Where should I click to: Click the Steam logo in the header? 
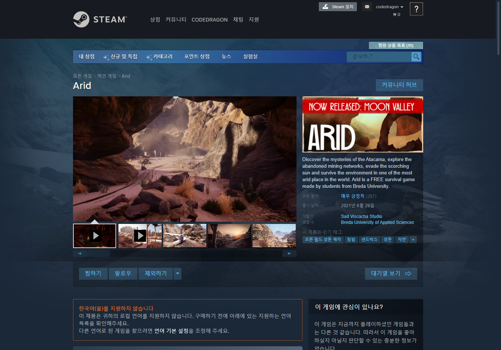tap(100, 19)
